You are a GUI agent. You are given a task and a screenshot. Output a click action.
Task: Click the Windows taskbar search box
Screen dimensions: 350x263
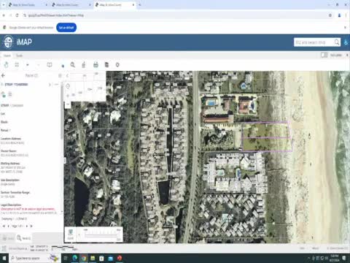(34, 258)
